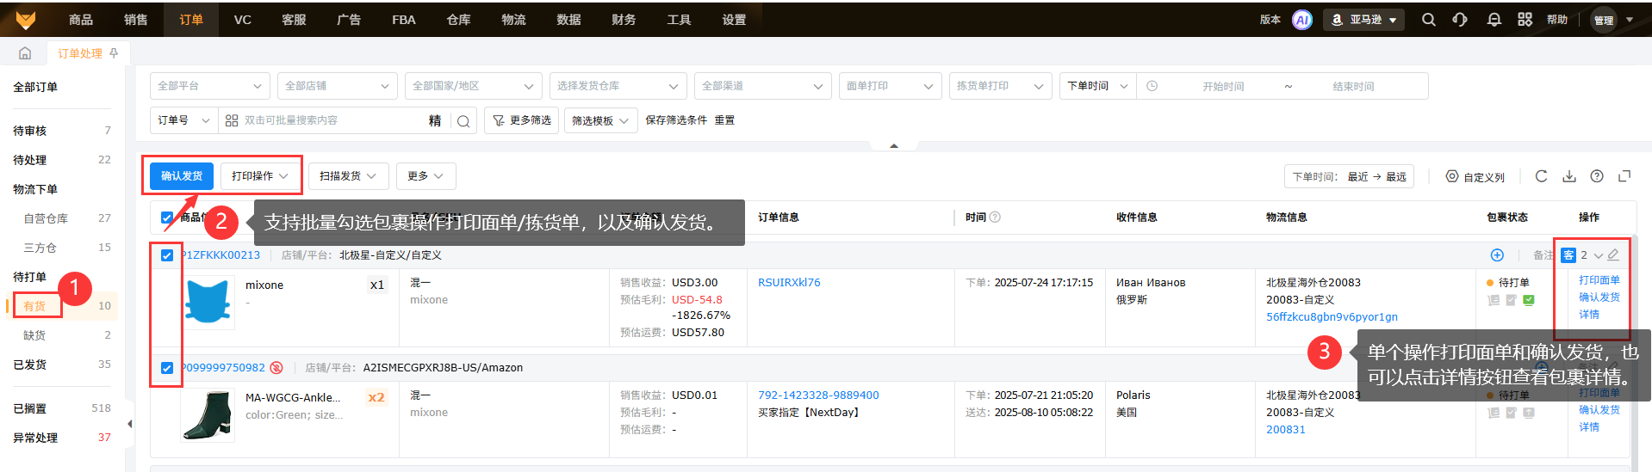Click the green ankle boot thumbnail
Image resolution: width=1652 pixels, height=472 pixels.
click(x=208, y=414)
